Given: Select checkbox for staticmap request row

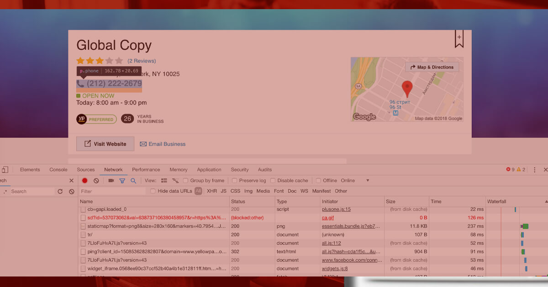Looking at the screenshot, I should tap(83, 226).
